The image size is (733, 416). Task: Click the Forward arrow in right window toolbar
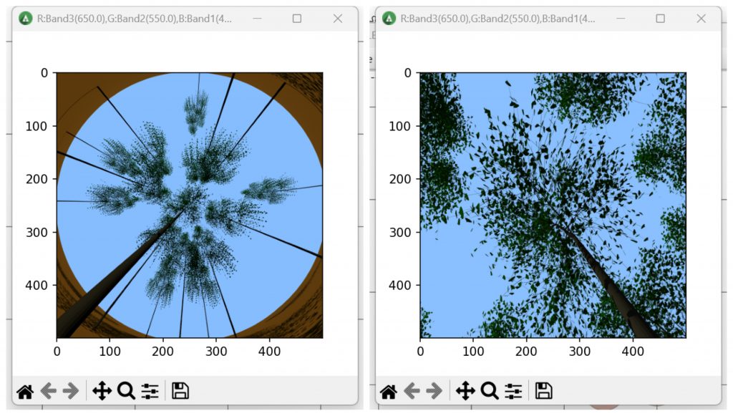[434, 391]
